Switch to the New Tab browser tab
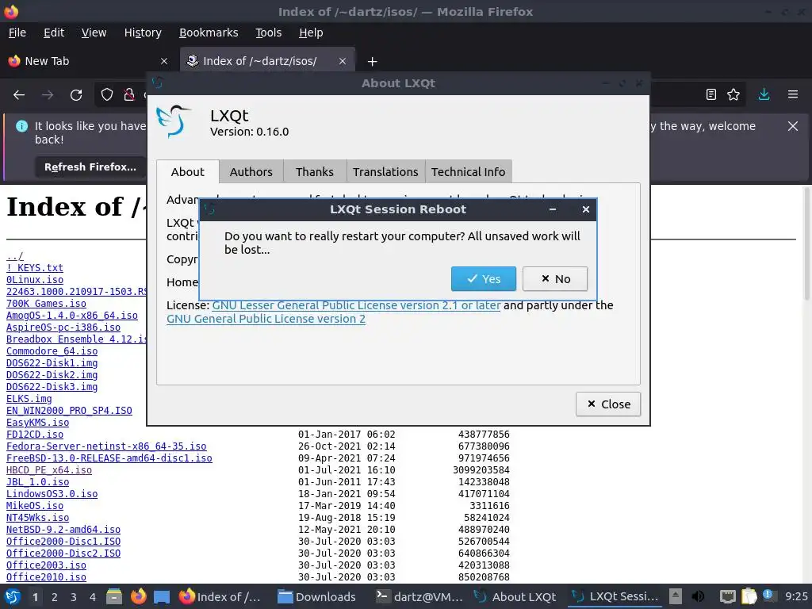812x609 pixels. tap(88, 61)
